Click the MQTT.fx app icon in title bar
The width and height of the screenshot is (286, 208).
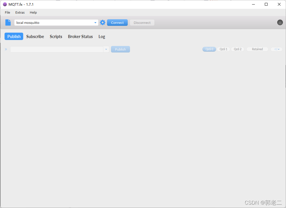coord(5,4)
